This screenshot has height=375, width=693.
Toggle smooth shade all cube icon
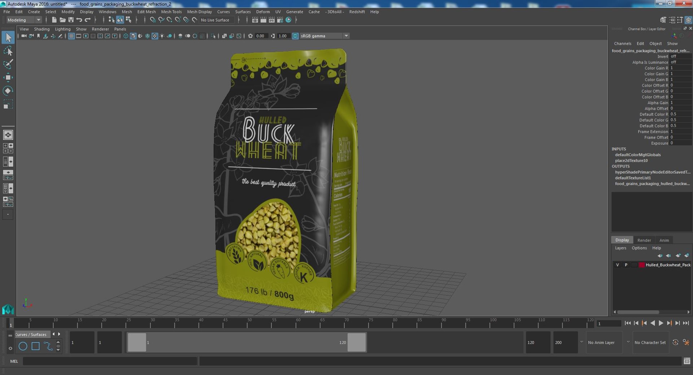(x=133, y=36)
